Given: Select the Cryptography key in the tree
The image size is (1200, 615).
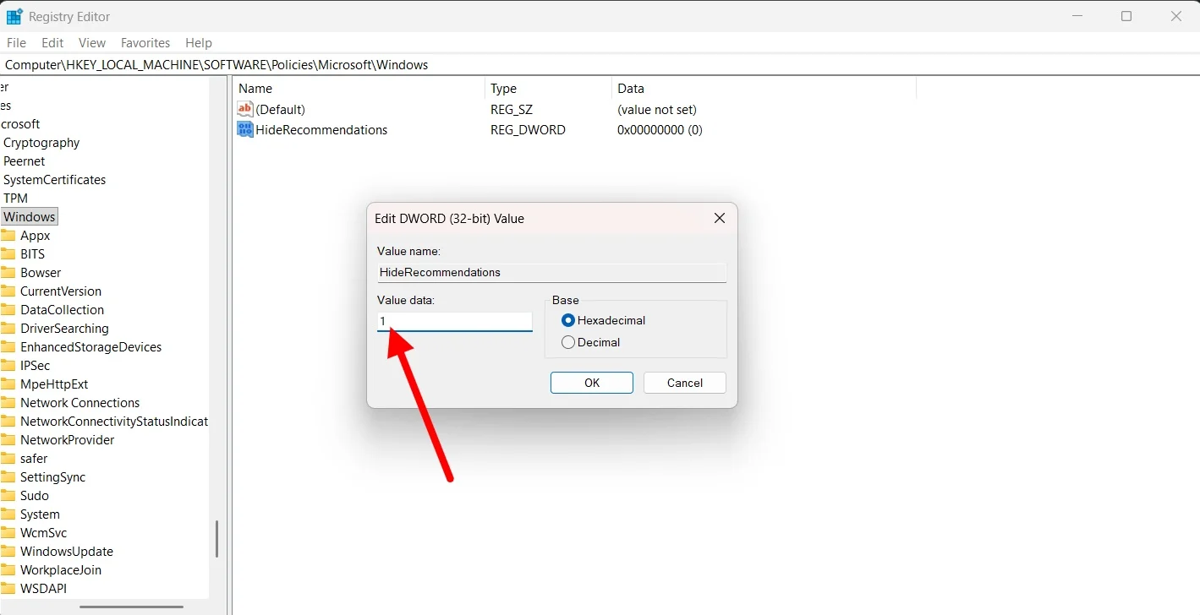Looking at the screenshot, I should (x=41, y=143).
